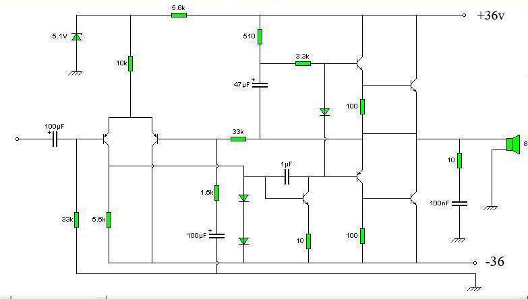Click the speaker symbol at the output
Image resolution: width=528 pixels, height=299 pixels.
click(x=512, y=145)
